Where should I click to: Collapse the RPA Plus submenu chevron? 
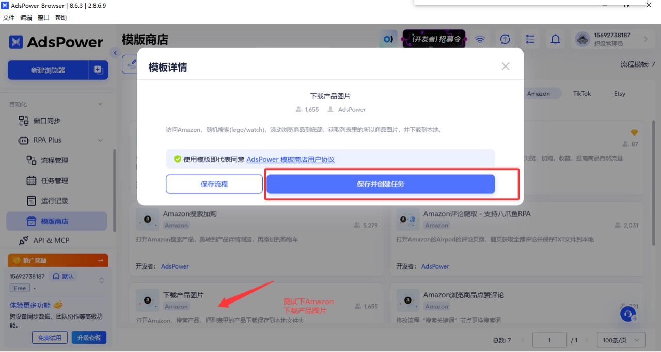pyautogui.click(x=100, y=140)
